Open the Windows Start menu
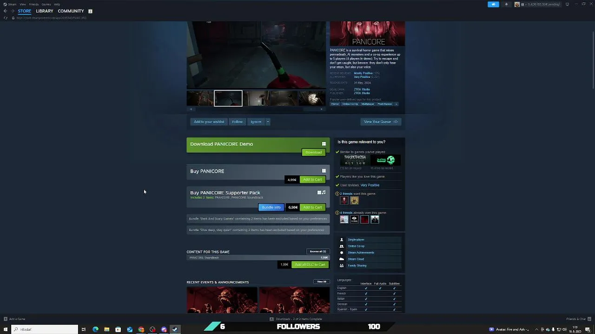This screenshot has height=334, width=595. [x=6, y=329]
